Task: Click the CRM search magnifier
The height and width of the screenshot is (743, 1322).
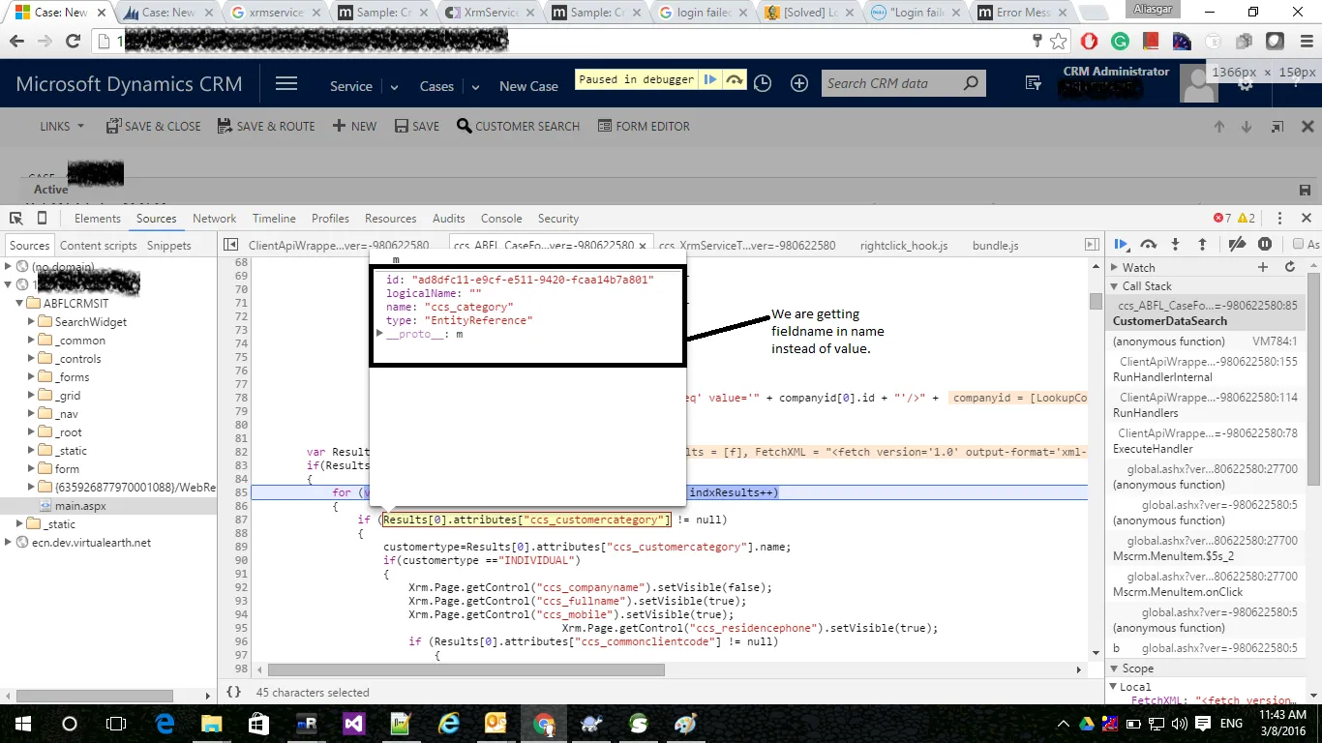Action: point(972,84)
